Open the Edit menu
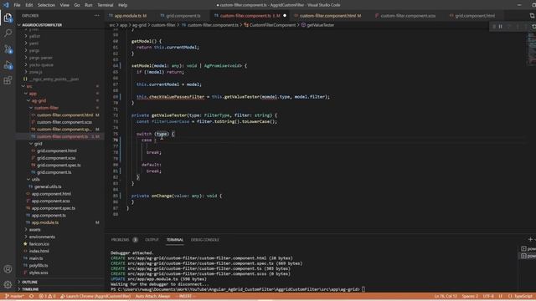Image resolution: width=536 pixels, height=301 pixels. click(x=29, y=5)
